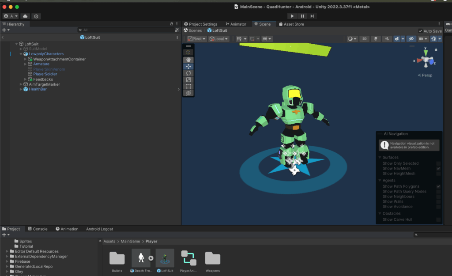Toggle 2D view mode
This screenshot has width=452, height=276.
[x=364, y=39]
